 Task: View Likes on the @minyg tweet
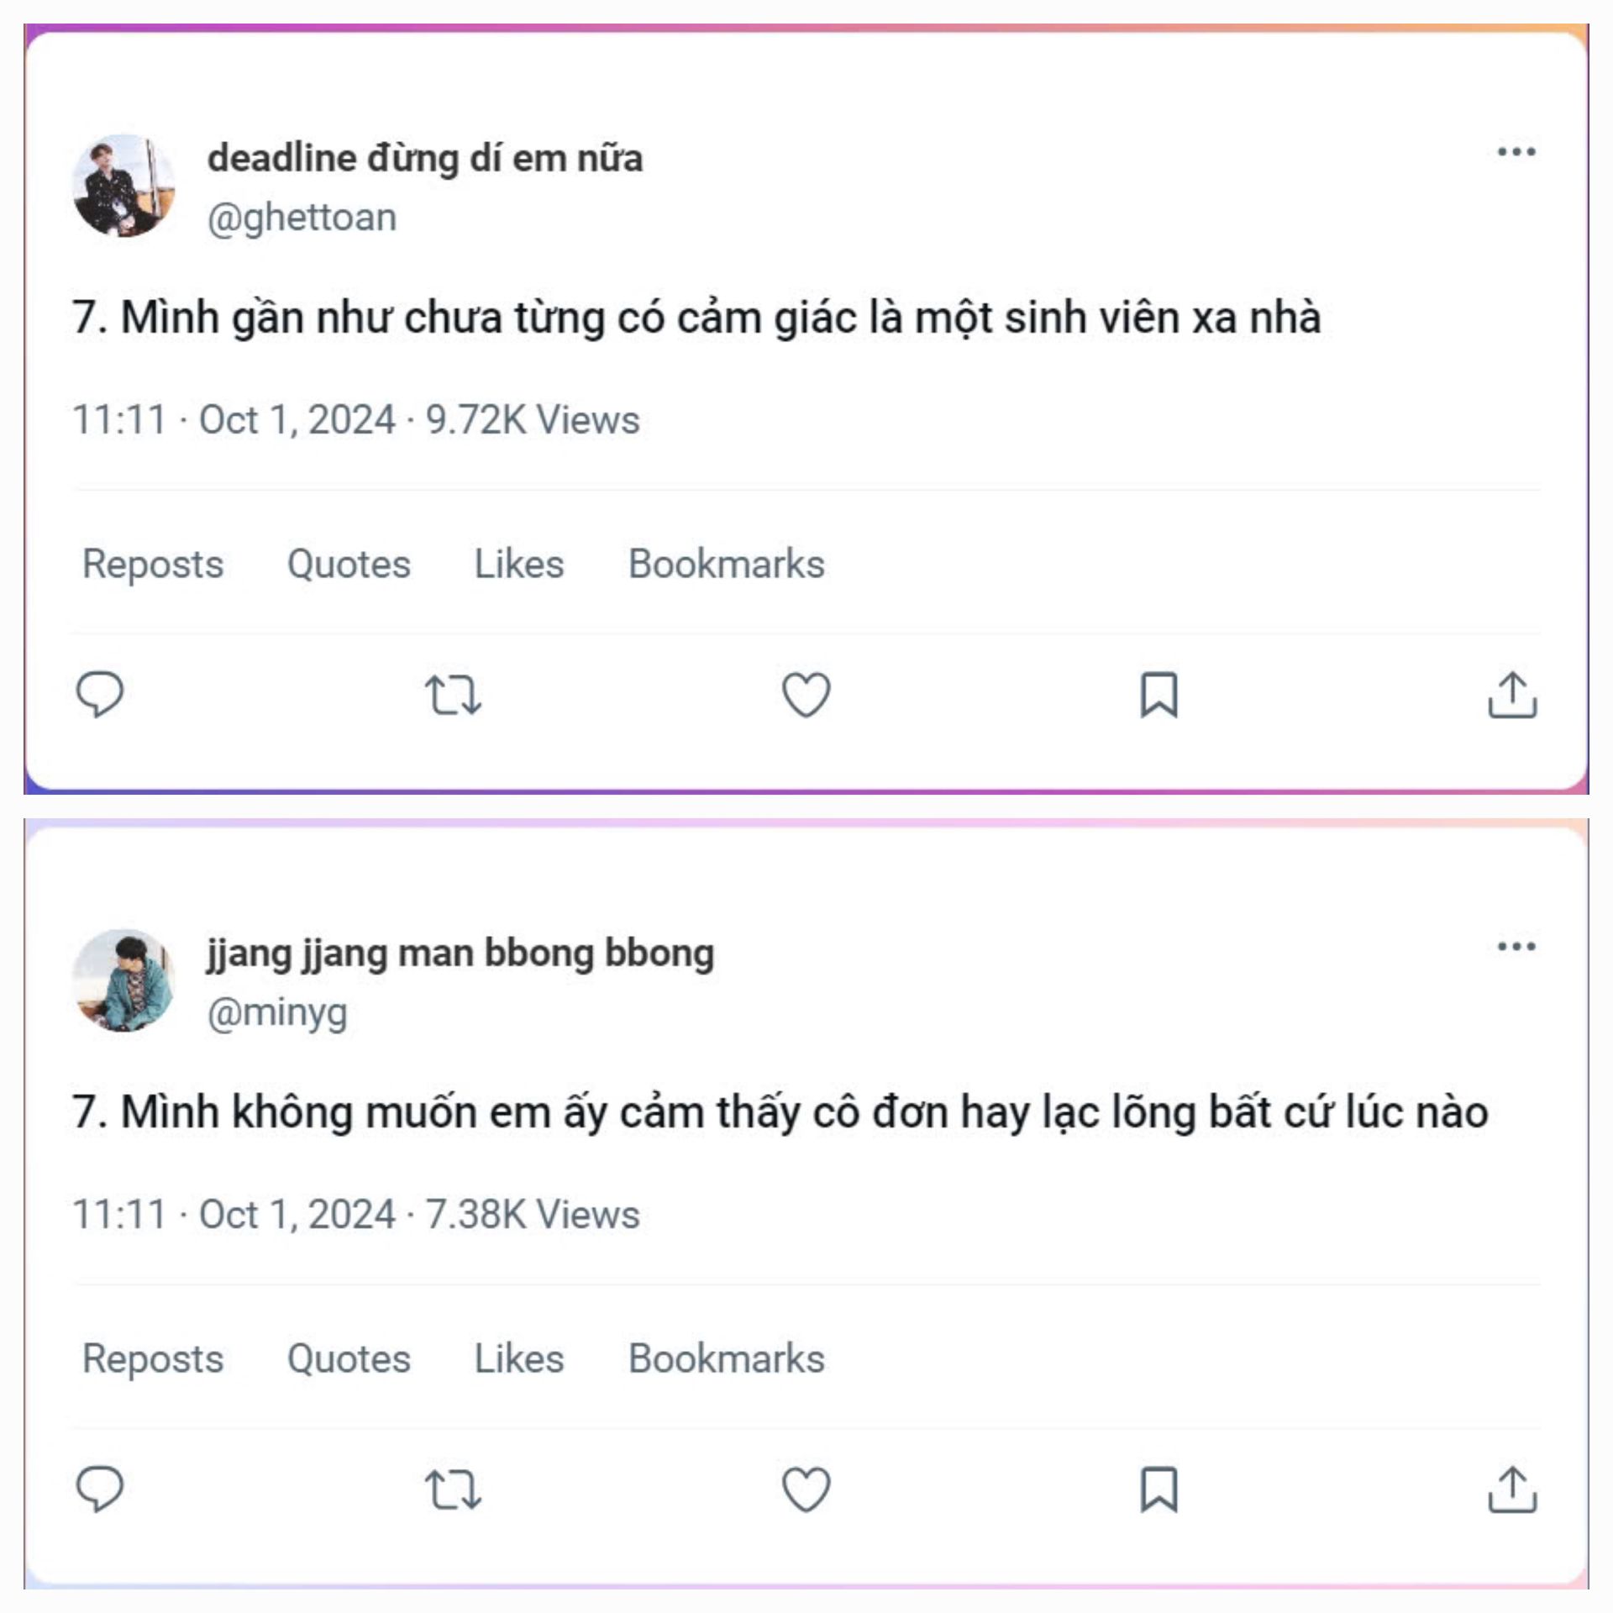coord(519,1358)
